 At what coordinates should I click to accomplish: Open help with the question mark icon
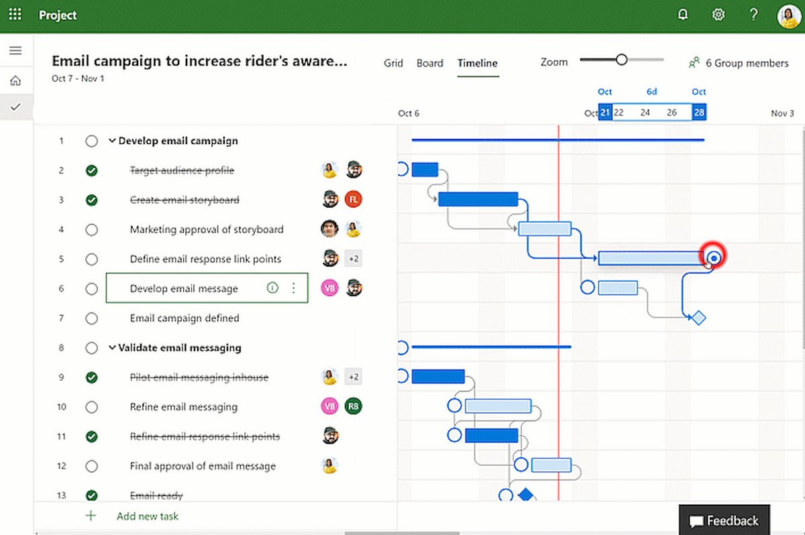(753, 14)
